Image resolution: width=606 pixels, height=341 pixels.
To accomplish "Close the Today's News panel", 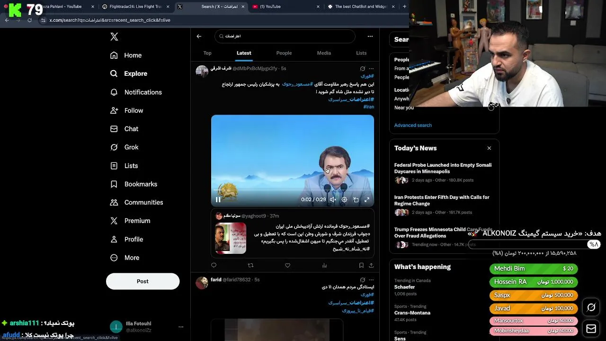I will [489, 148].
